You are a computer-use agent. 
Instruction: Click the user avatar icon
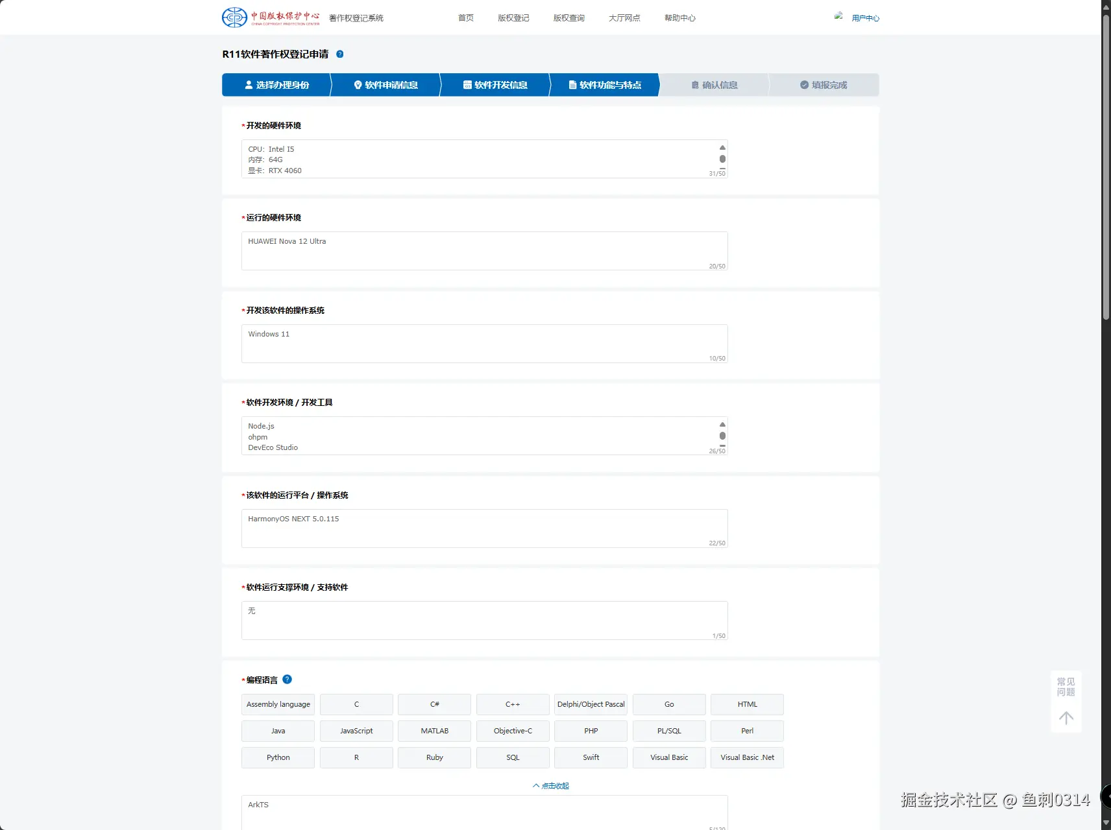(839, 16)
